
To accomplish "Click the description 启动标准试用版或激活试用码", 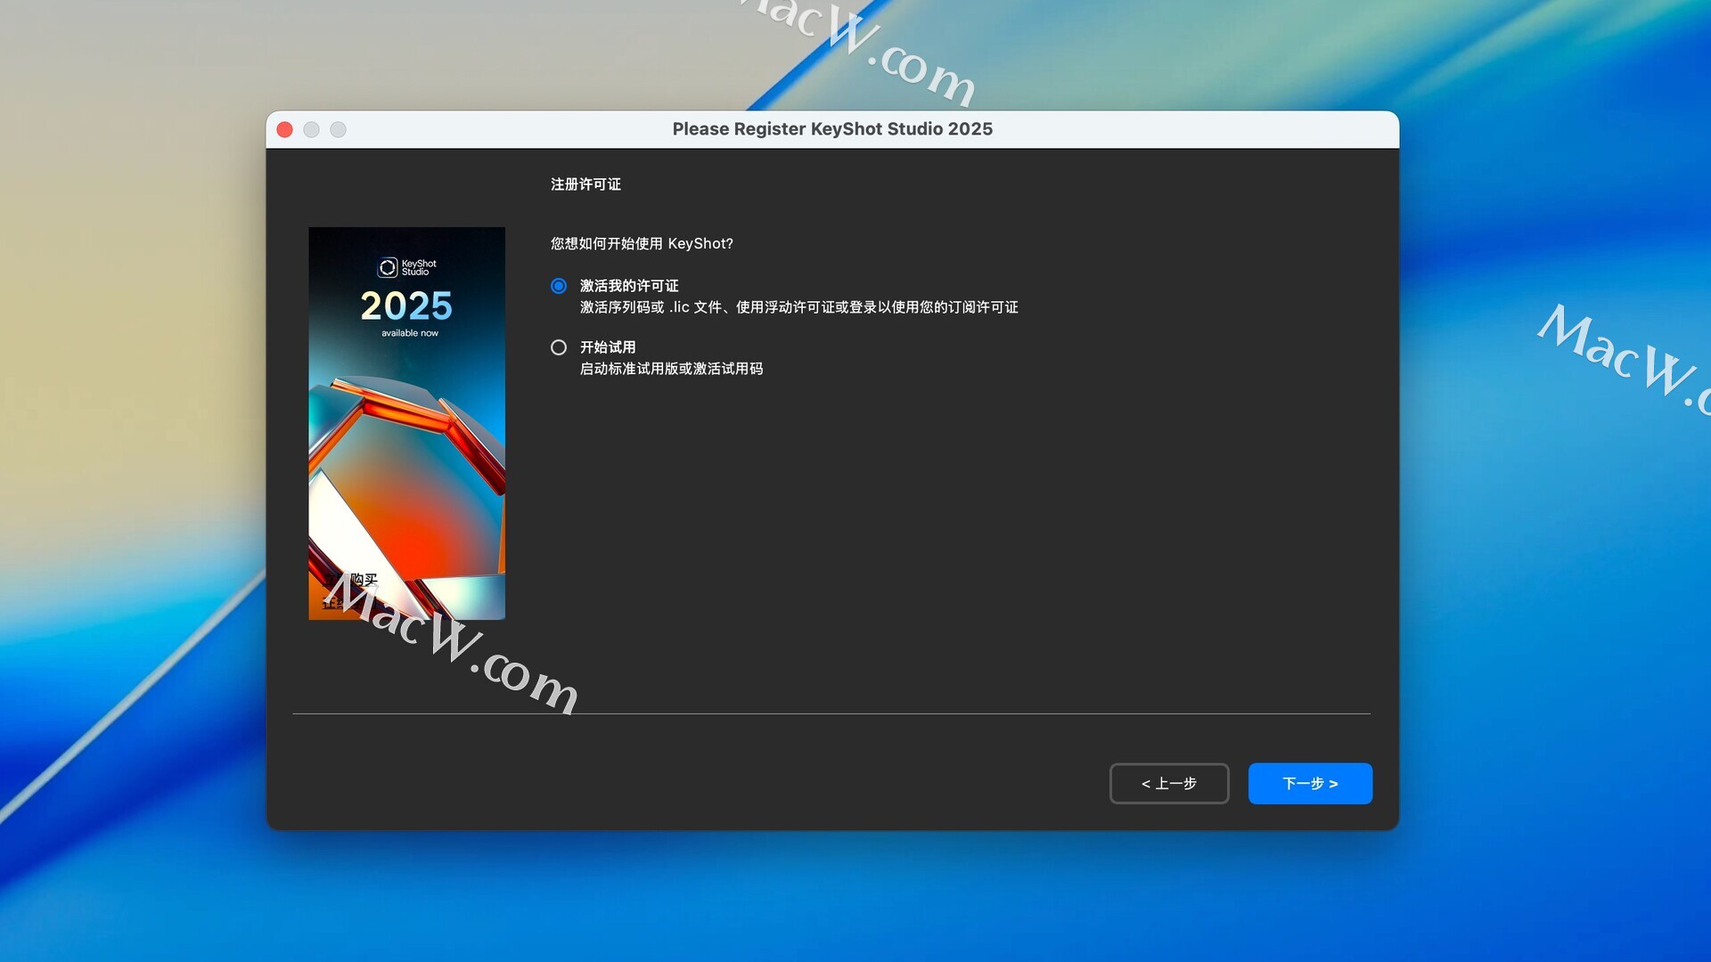I will click(x=671, y=369).
